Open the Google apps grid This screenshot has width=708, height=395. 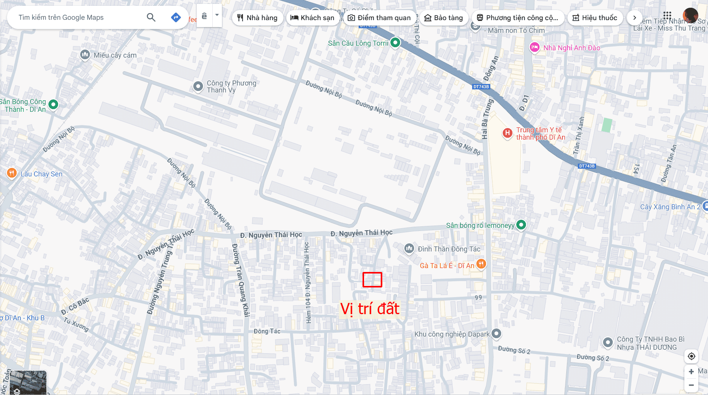(x=667, y=15)
